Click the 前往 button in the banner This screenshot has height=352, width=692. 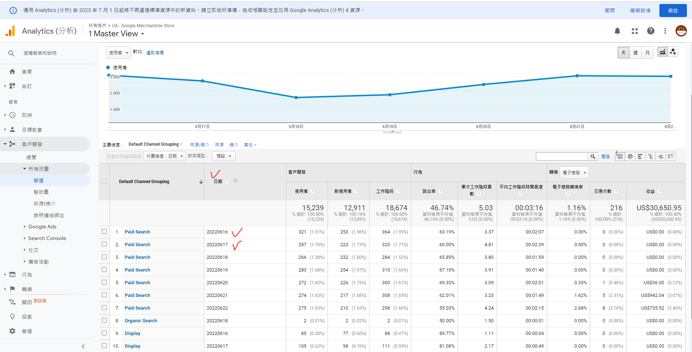pyautogui.click(x=673, y=11)
